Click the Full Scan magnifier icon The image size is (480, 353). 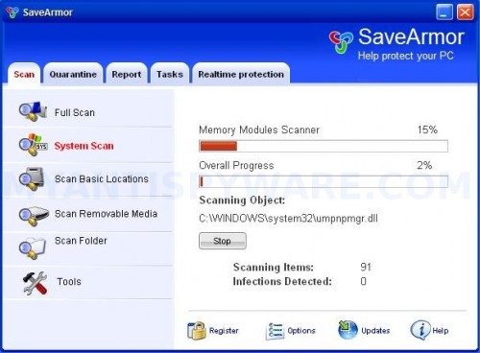33,111
